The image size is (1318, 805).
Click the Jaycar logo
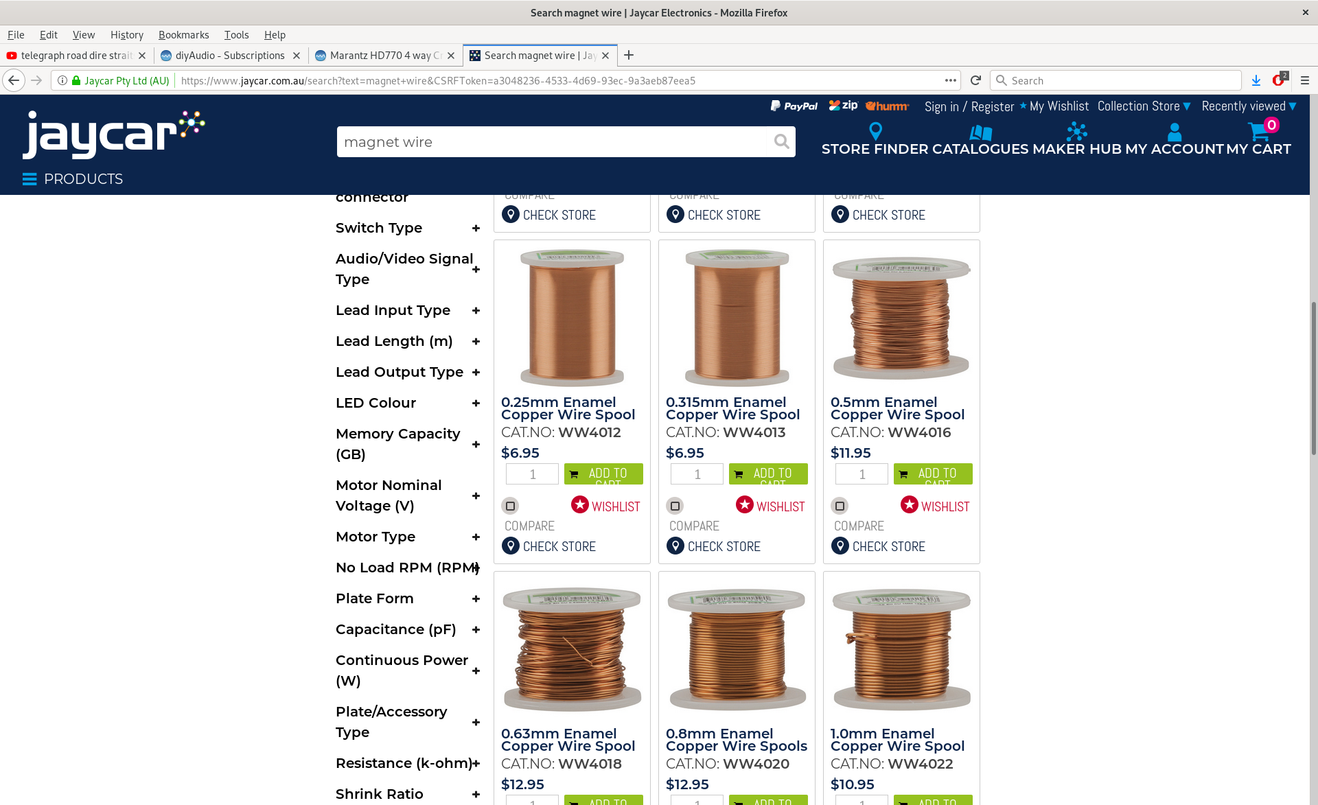(114, 135)
